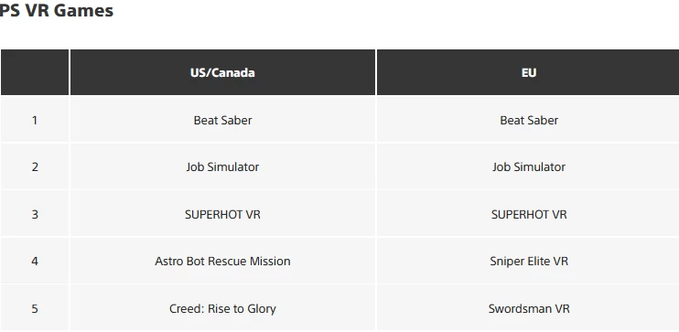This screenshot has height=332, width=679.
Task: Select the EU column header
Action: pyautogui.click(x=528, y=72)
